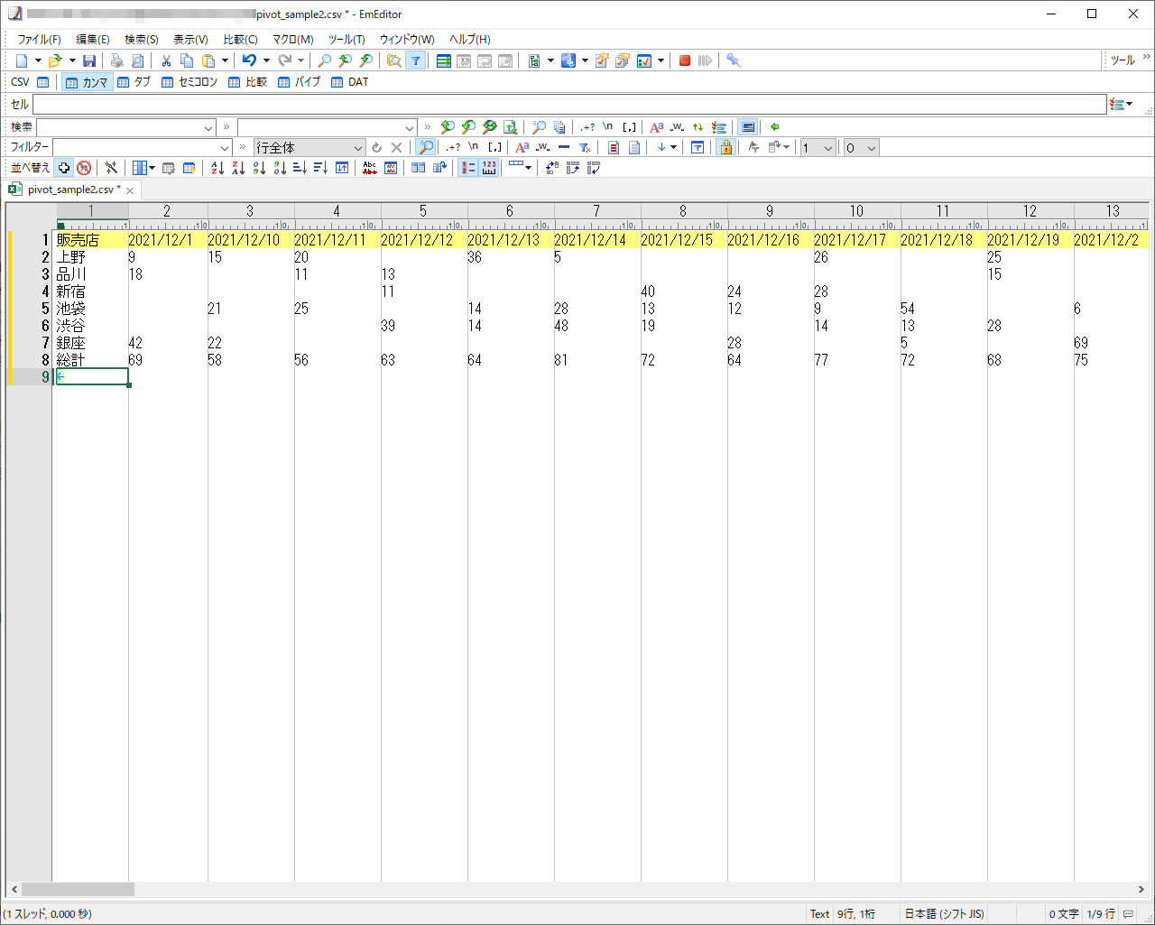1155x925 pixels.
Task: Toggle the incremental search button on filter bar
Action: pyautogui.click(x=426, y=147)
